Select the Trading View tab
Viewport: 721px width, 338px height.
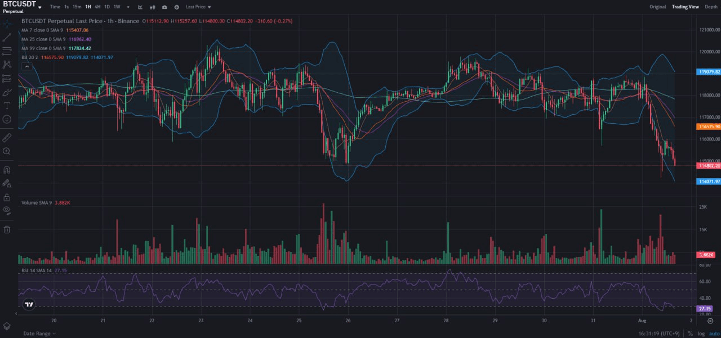pos(685,7)
